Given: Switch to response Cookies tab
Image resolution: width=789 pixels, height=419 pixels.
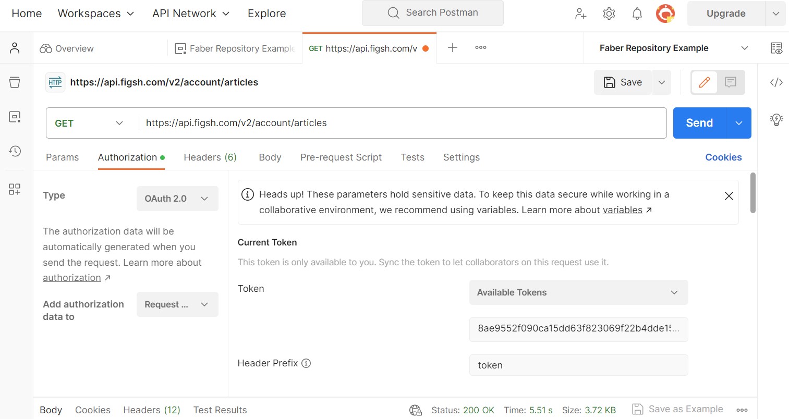Looking at the screenshot, I should click(93, 410).
